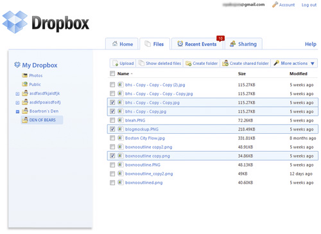
Task: Expand the asdkfpoaisdfoifj folder tree node
Action: point(17,103)
